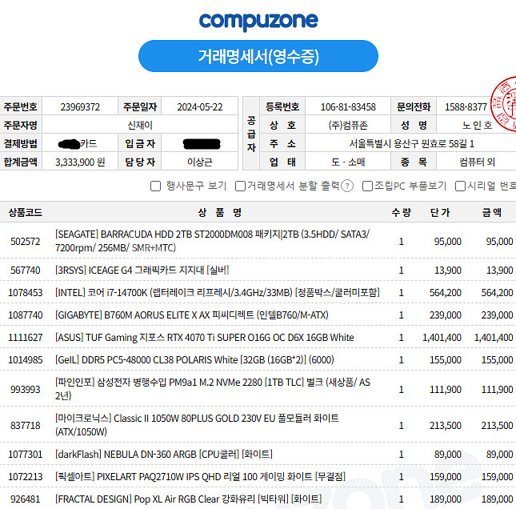
Task: Click the 마이크로닉스 Classic II 1050W product name
Action: click(x=197, y=425)
